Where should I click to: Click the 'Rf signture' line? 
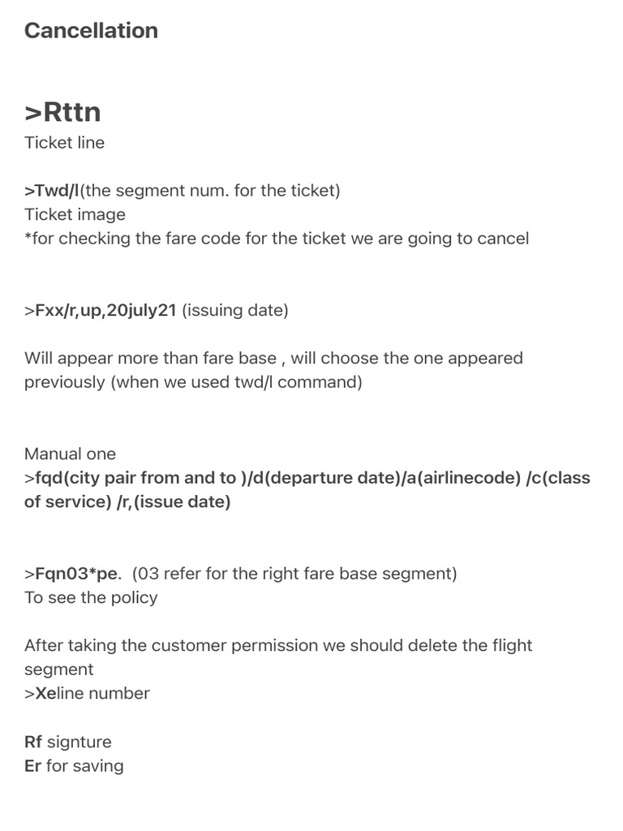[68, 742]
